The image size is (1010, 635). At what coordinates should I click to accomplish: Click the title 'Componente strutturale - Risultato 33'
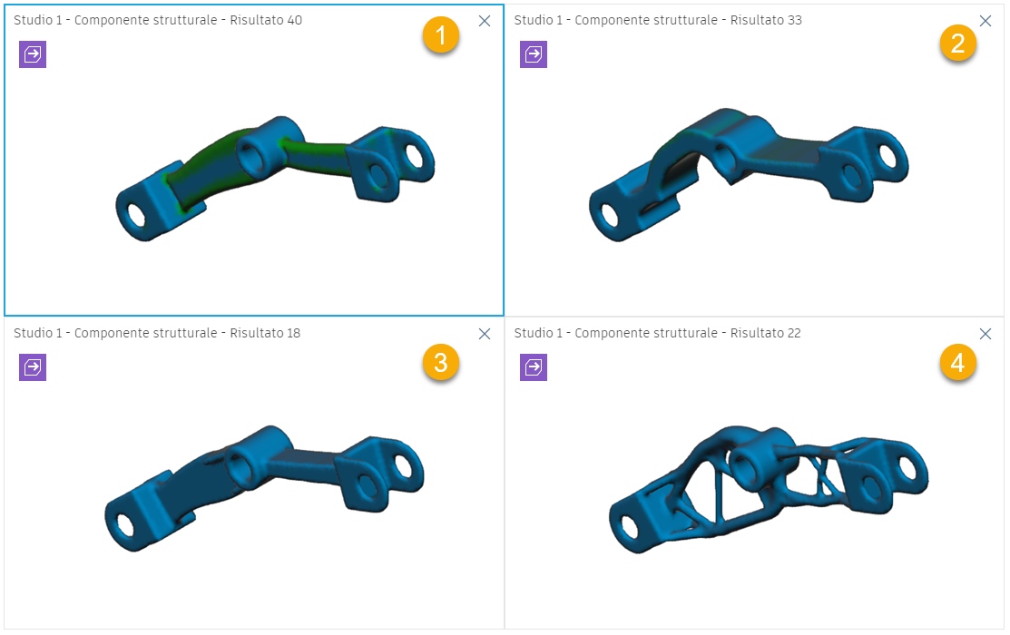click(x=689, y=20)
